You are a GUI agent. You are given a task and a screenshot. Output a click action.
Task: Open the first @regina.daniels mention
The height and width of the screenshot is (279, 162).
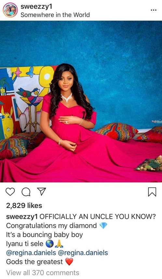(x=31, y=253)
